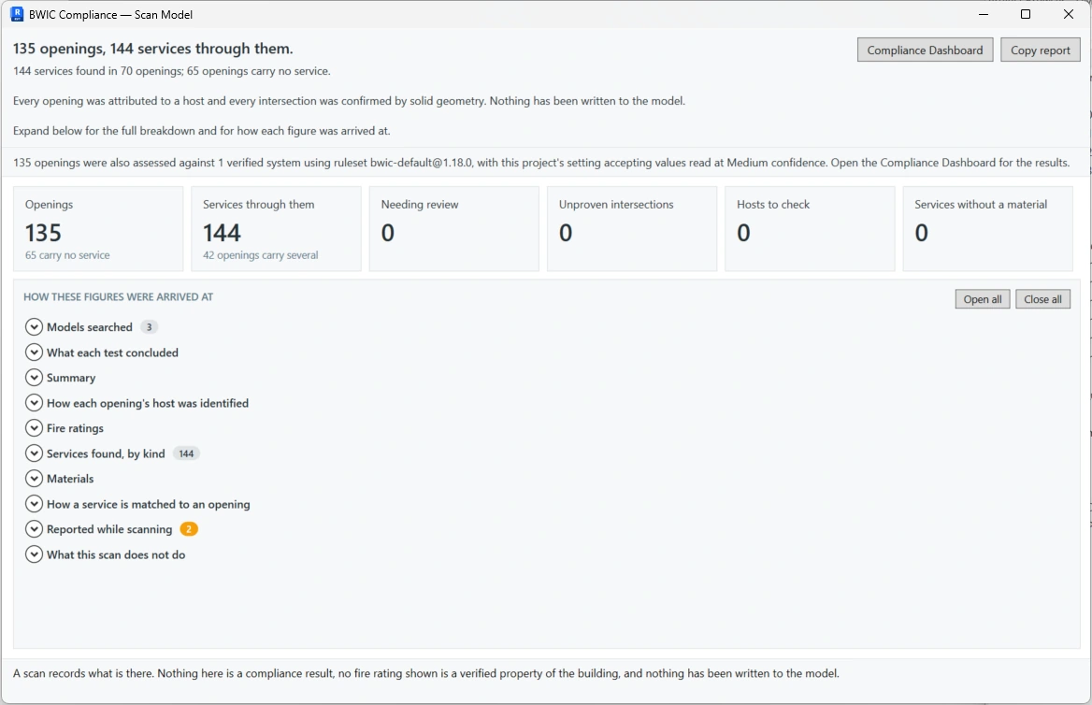Minimize the Scan Model window
Screen dimensions: 1092x705
click(x=984, y=14)
